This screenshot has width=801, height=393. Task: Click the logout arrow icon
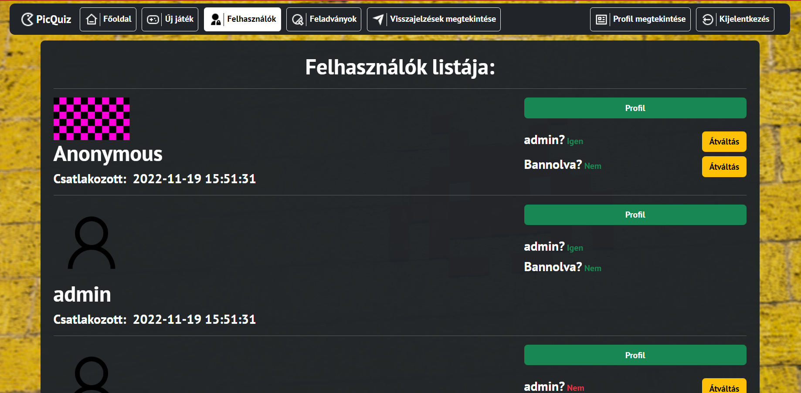[x=708, y=20]
